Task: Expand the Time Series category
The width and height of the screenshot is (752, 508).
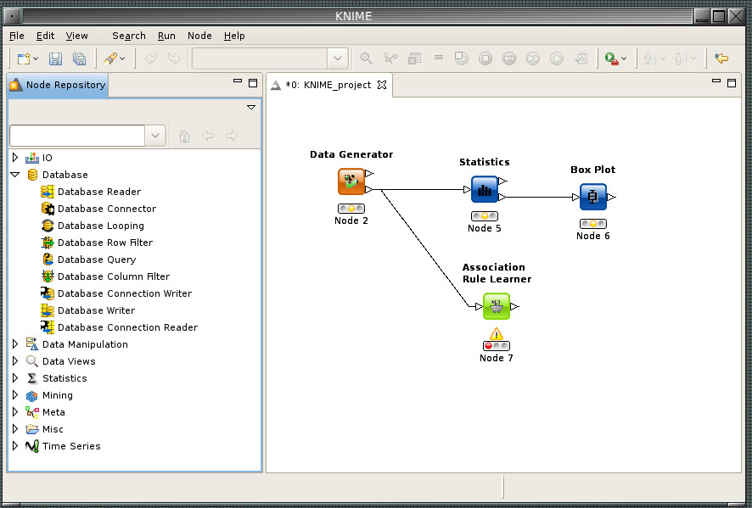Action: click(x=15, y=446)
